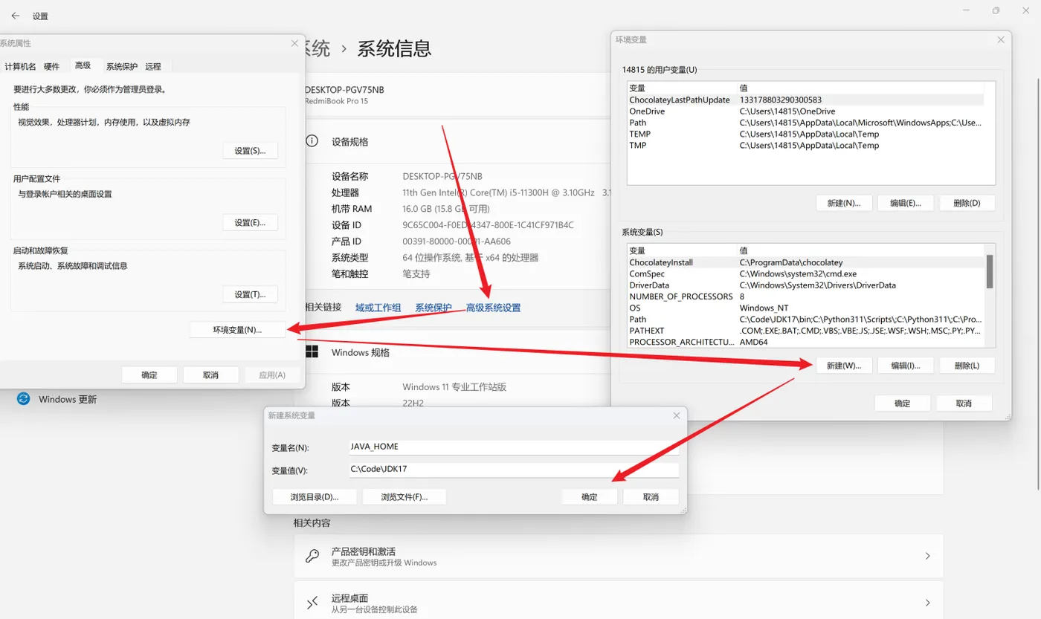1041x619 pixels.
Task: Click the 产品密钥和激活 key icon
Action: click(313, 556)
